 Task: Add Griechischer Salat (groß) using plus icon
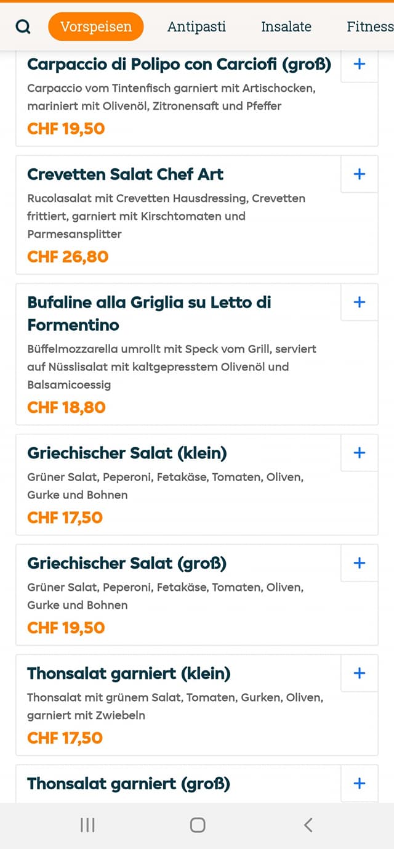(x=360, y=563)
